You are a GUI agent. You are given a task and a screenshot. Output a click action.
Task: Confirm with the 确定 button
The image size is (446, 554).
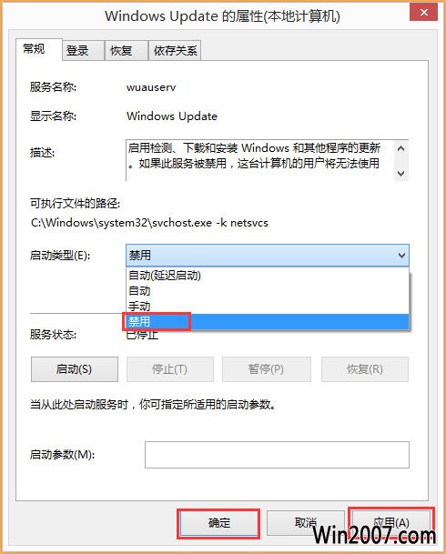[218, 523]
